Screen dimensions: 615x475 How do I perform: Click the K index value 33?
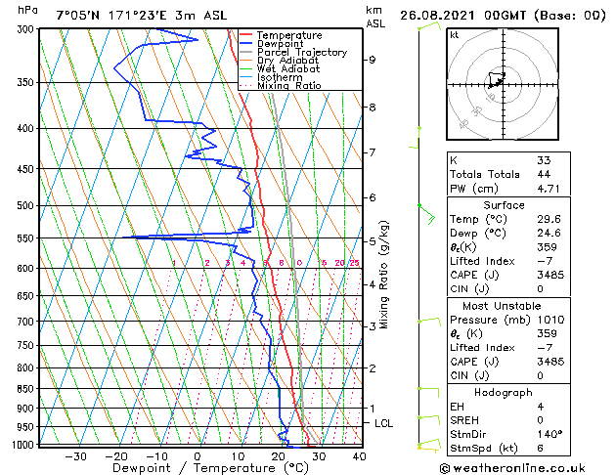(544, 160)
